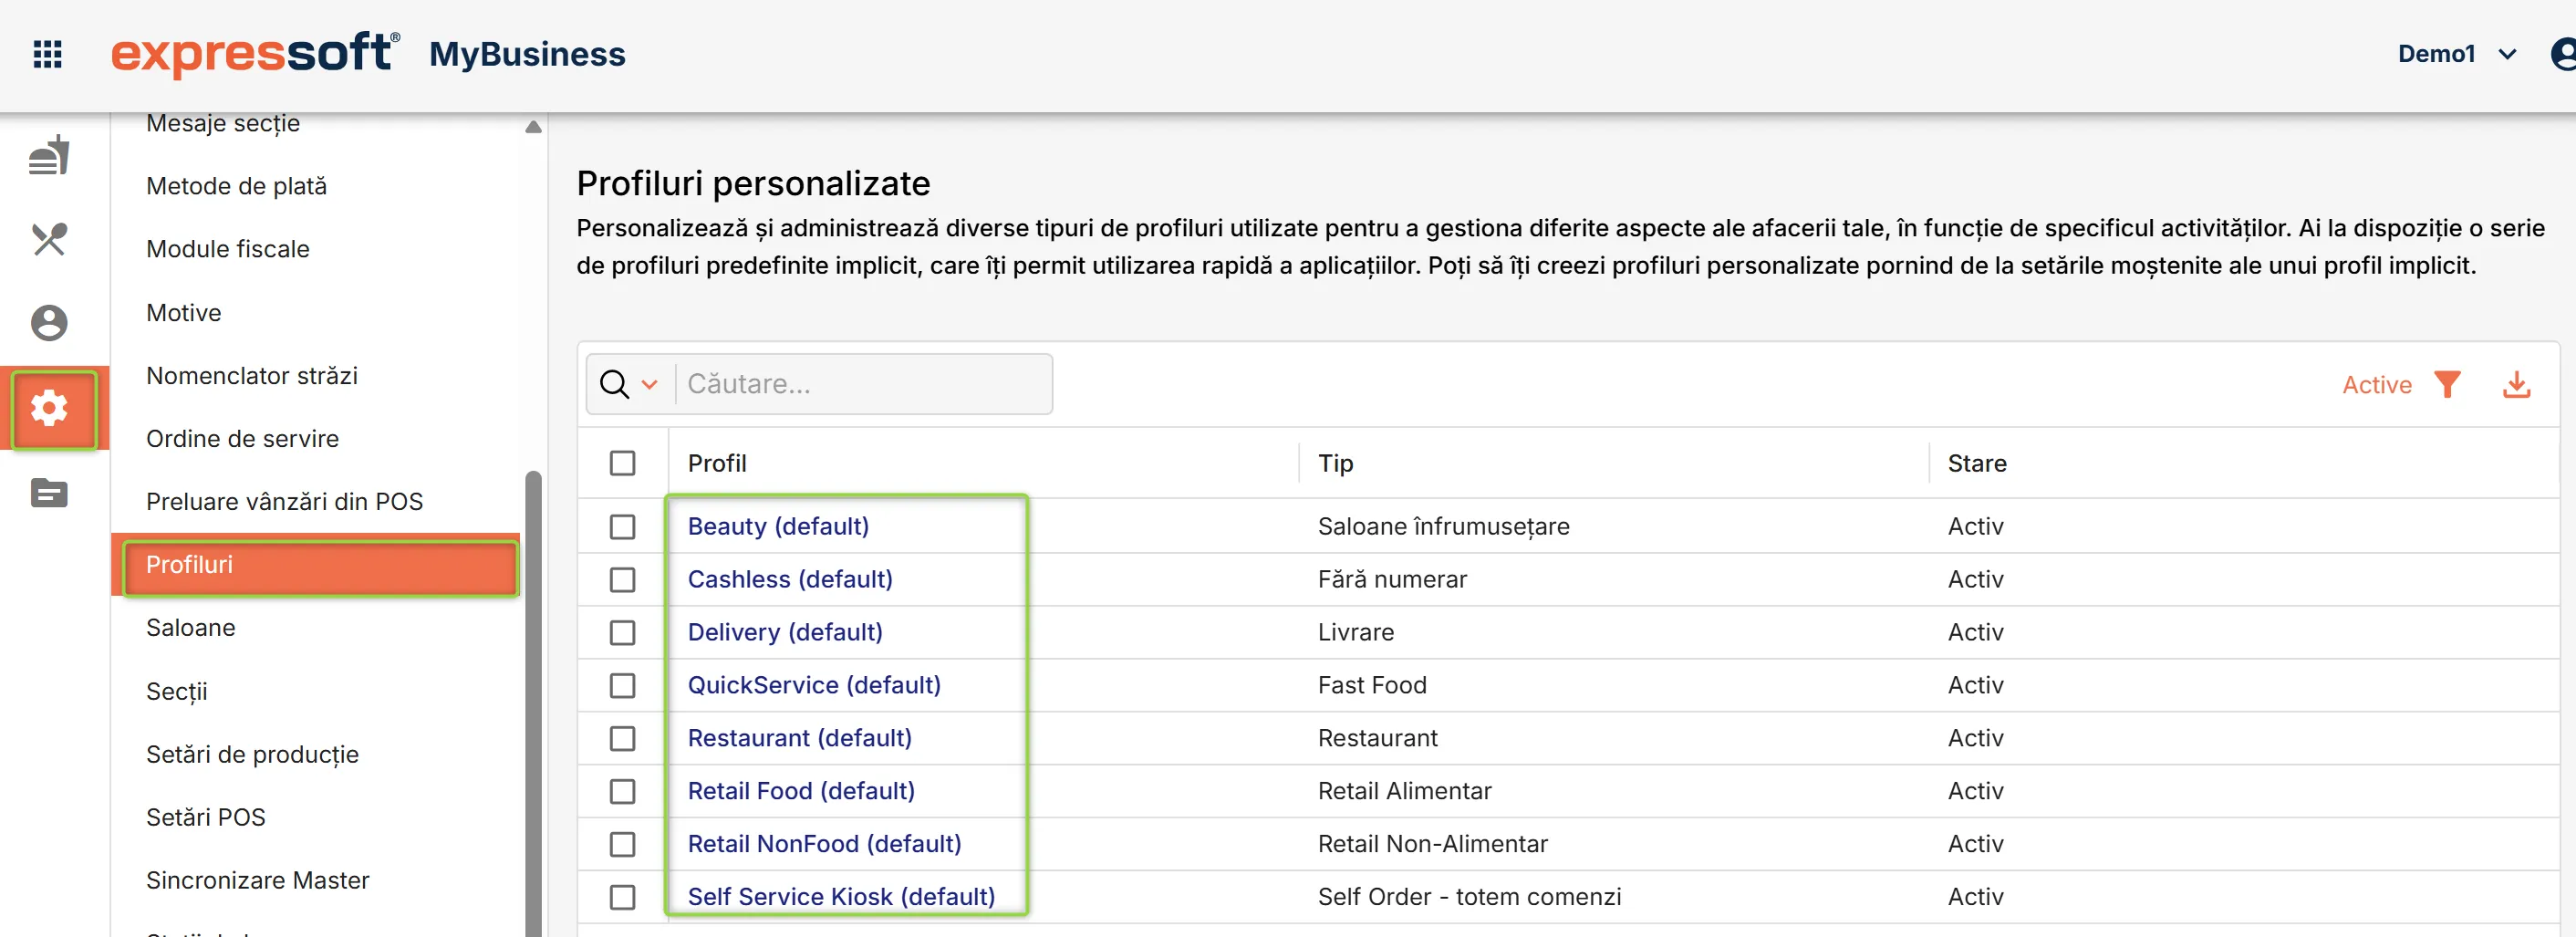Select the Profiluri menu item

316,565
